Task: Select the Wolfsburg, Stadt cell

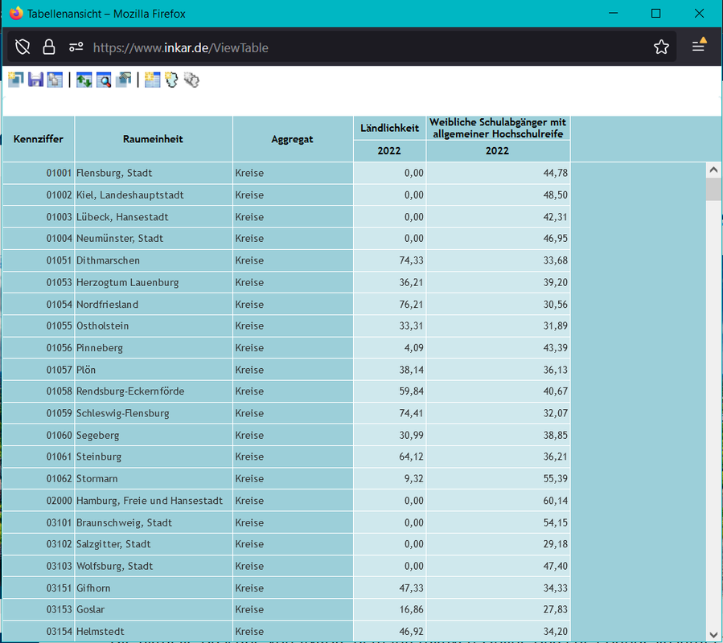Action: pos(154,566)
